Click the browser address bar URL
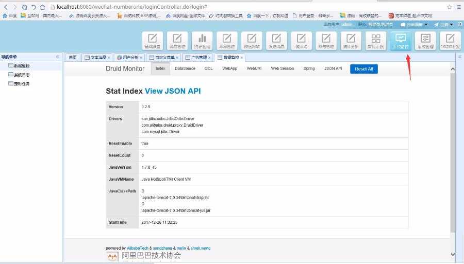 131,7
